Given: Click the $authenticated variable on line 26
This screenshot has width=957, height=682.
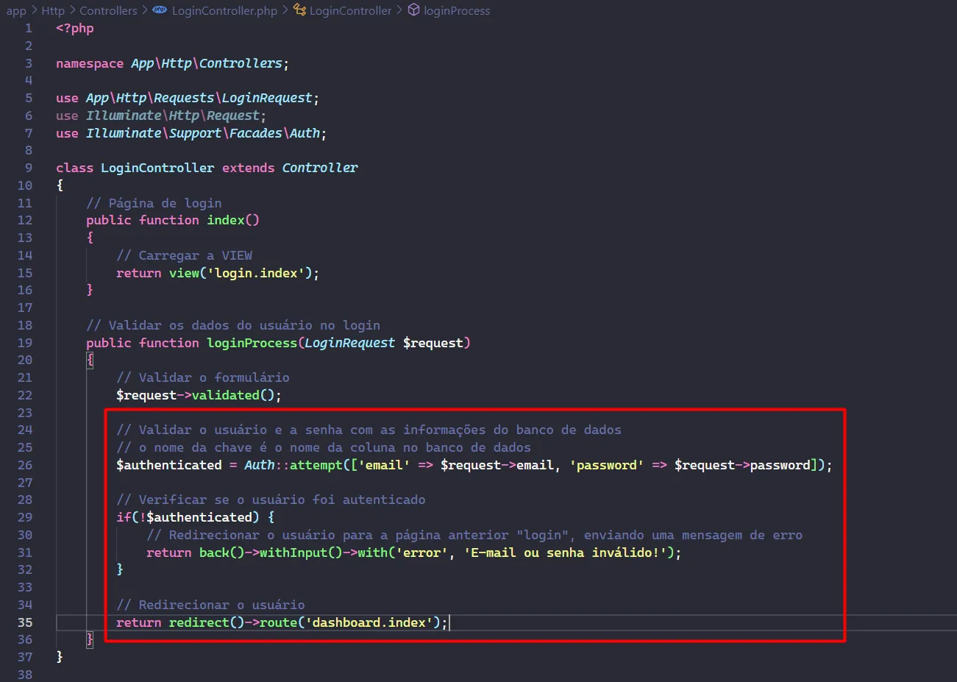Looking at the screenshot, I should click(x=168, y=465).
